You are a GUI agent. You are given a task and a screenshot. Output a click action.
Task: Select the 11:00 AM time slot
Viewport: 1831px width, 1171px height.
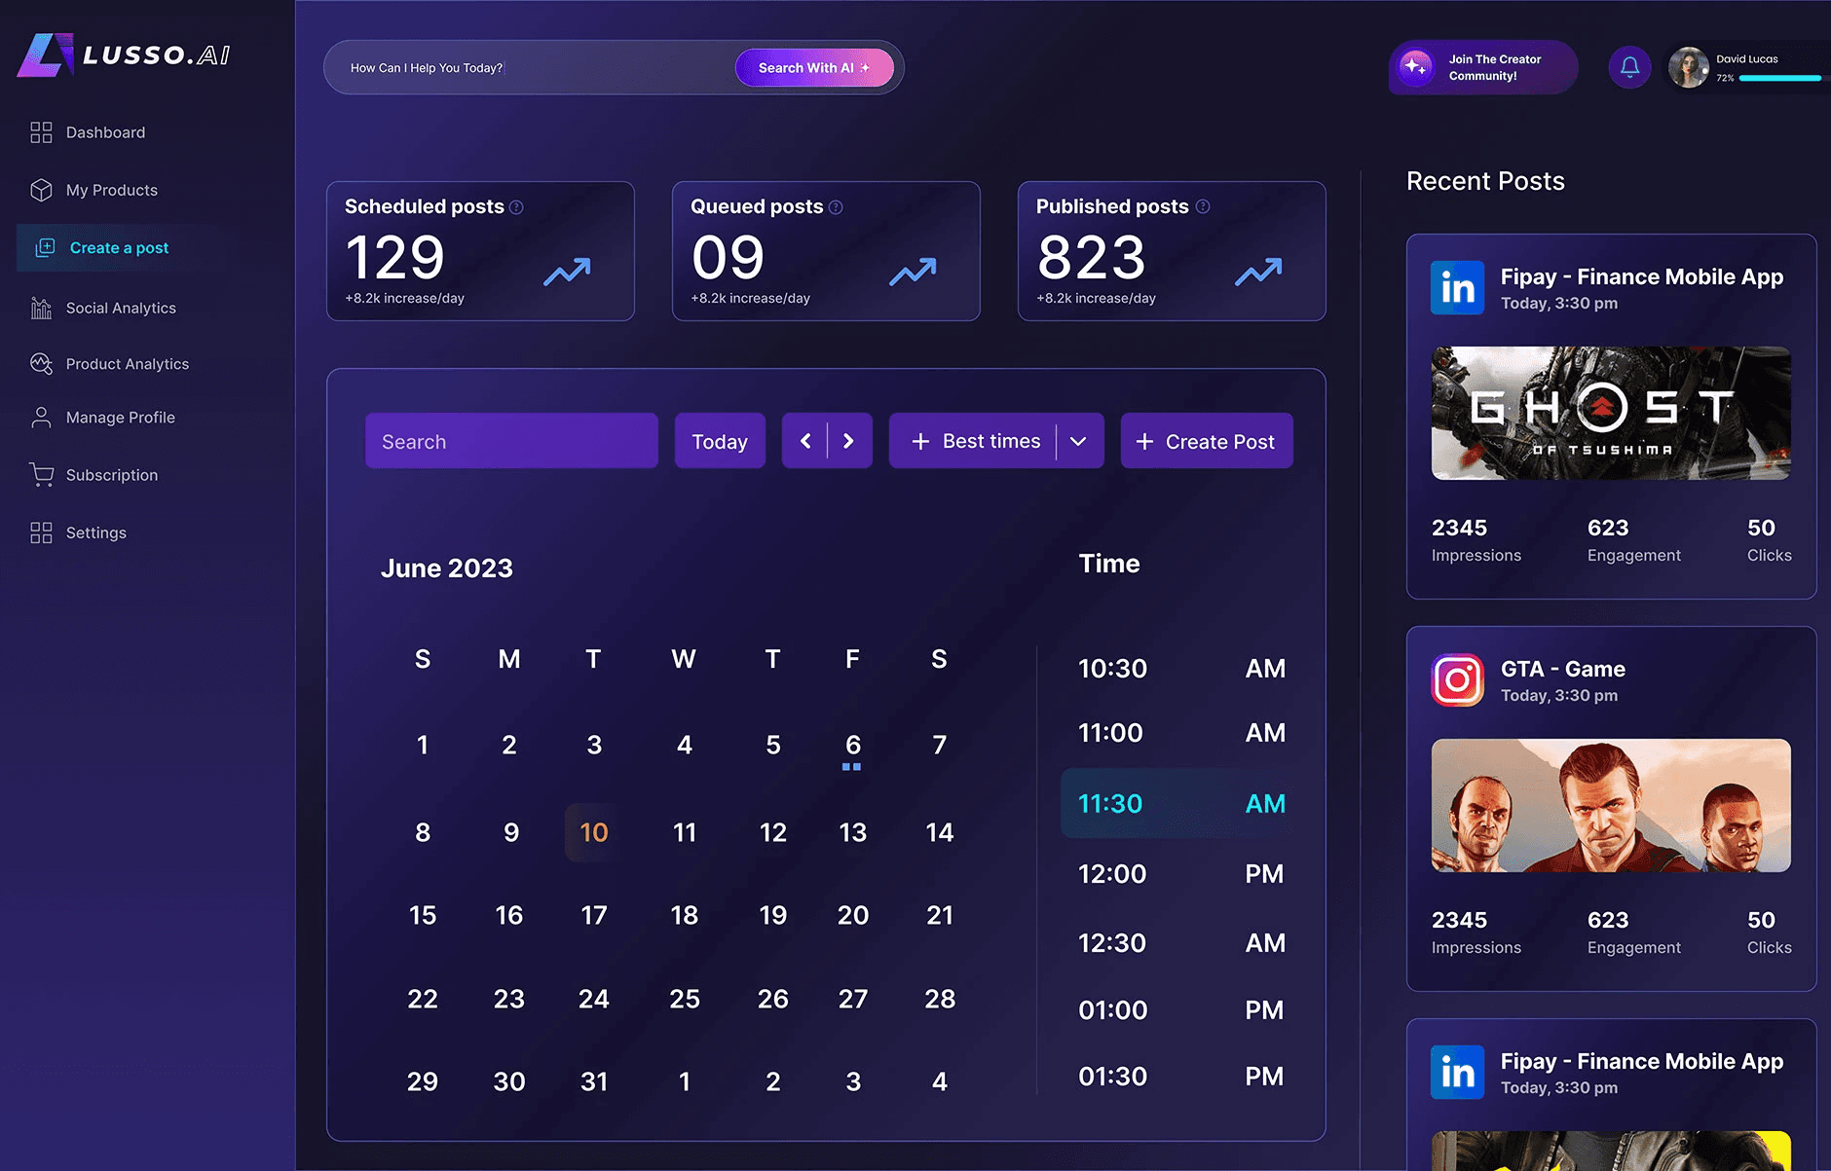[1180, 733]
